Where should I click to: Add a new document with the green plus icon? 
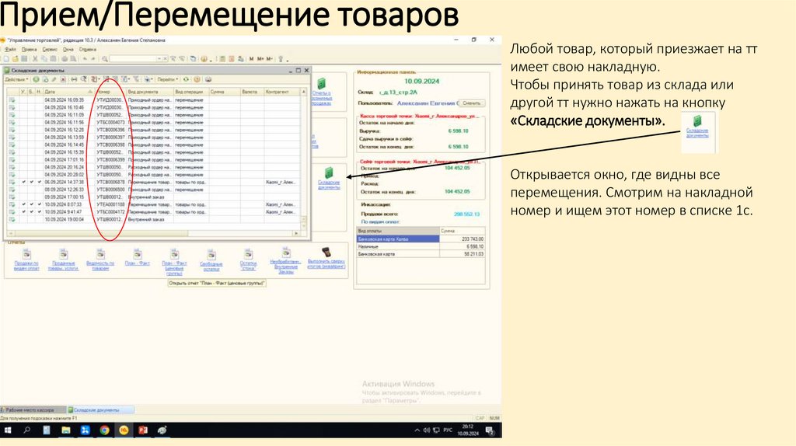tap(36, 80)
